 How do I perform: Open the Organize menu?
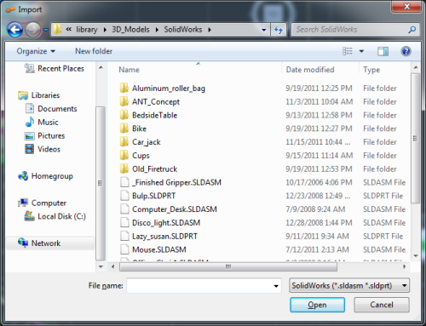[x=36, y=51]
